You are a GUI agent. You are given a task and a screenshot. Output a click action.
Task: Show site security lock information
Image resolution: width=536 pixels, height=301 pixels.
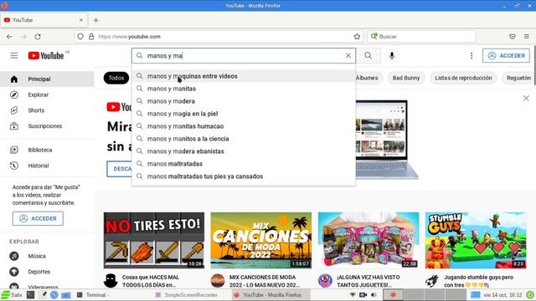91,37
